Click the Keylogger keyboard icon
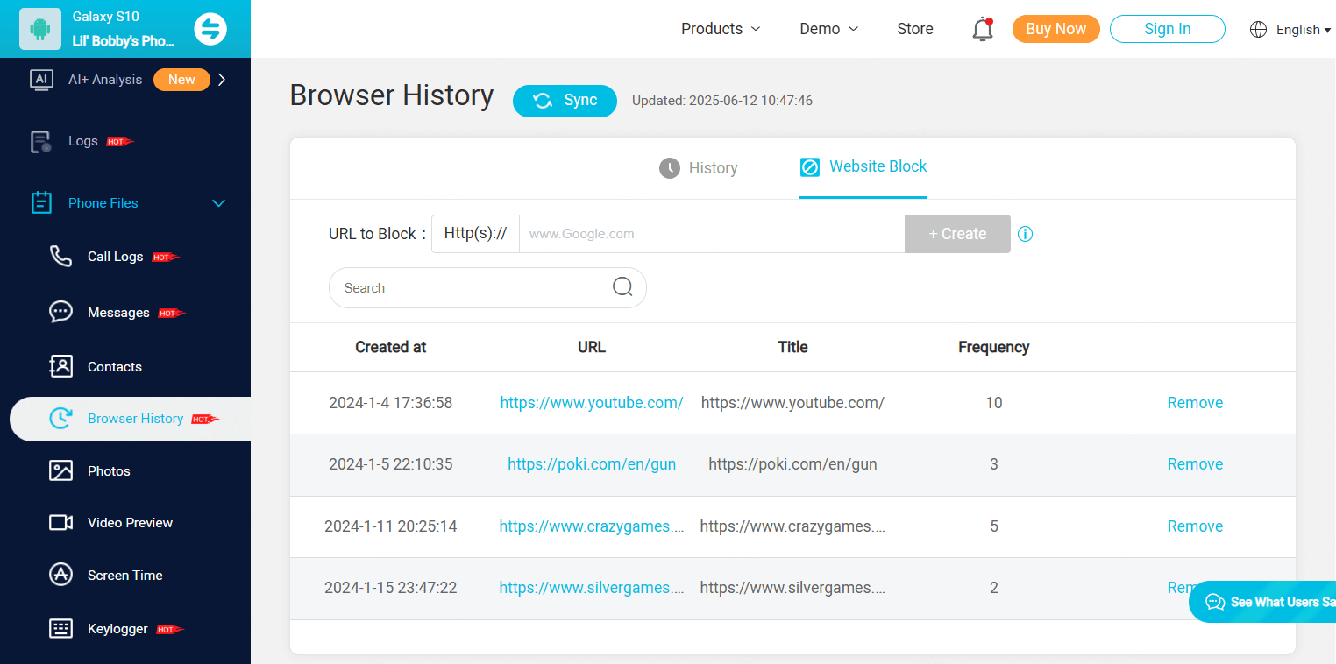The image size is (1336, 664). [x=60, y=629]
